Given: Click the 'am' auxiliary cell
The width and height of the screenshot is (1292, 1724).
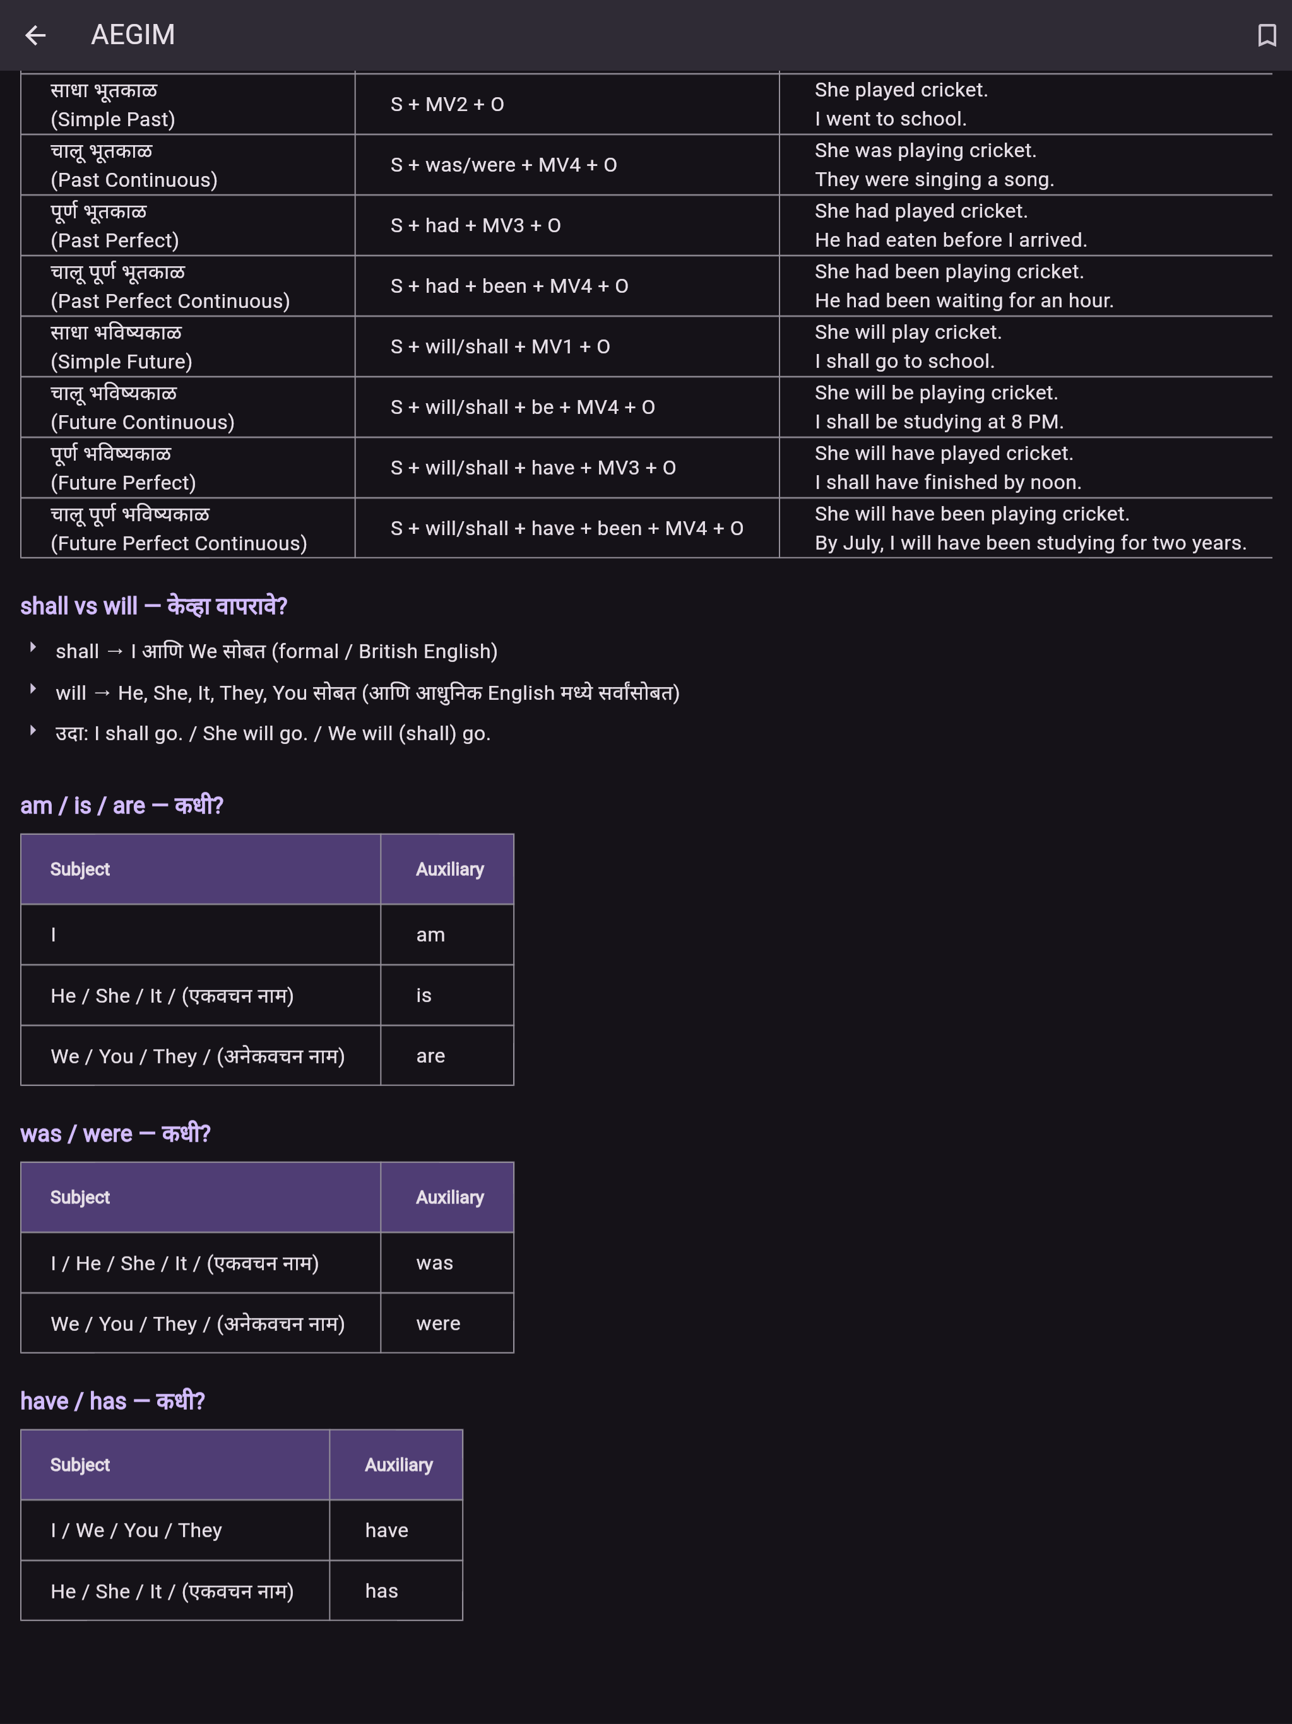Looking at the screenshot, I should [x=447, y=935].
